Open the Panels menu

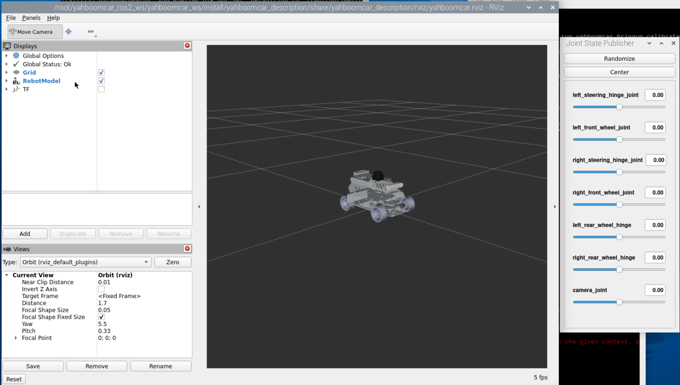[x=31, y=18]
